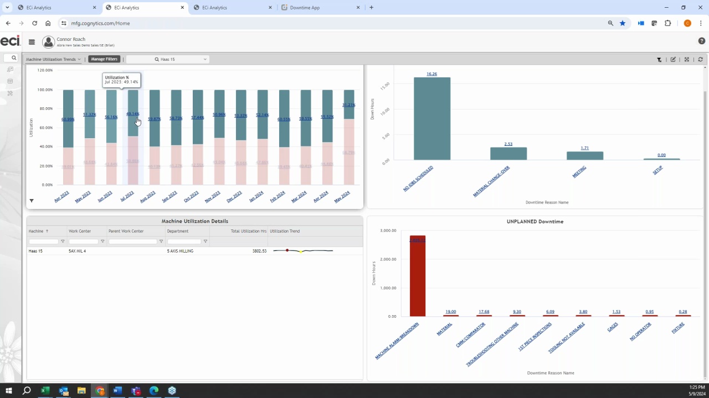Image resolution: width=709 pixels, height=398 pixels.
Task: Click the Manage Filters button
Action: 104,59
